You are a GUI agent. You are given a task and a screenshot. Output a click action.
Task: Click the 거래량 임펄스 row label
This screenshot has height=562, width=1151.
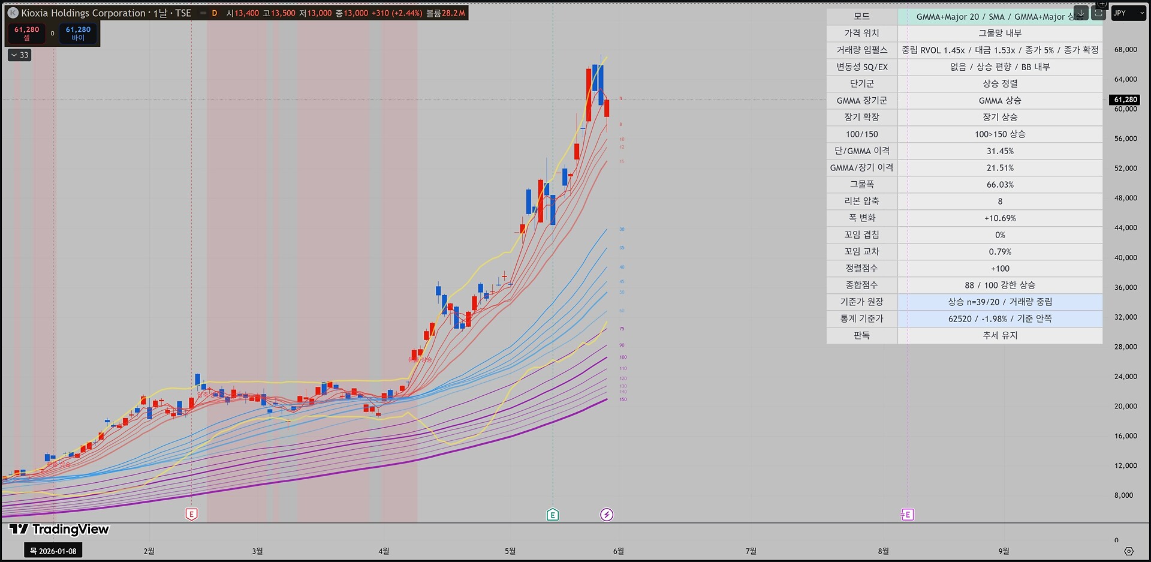(861, 50)
